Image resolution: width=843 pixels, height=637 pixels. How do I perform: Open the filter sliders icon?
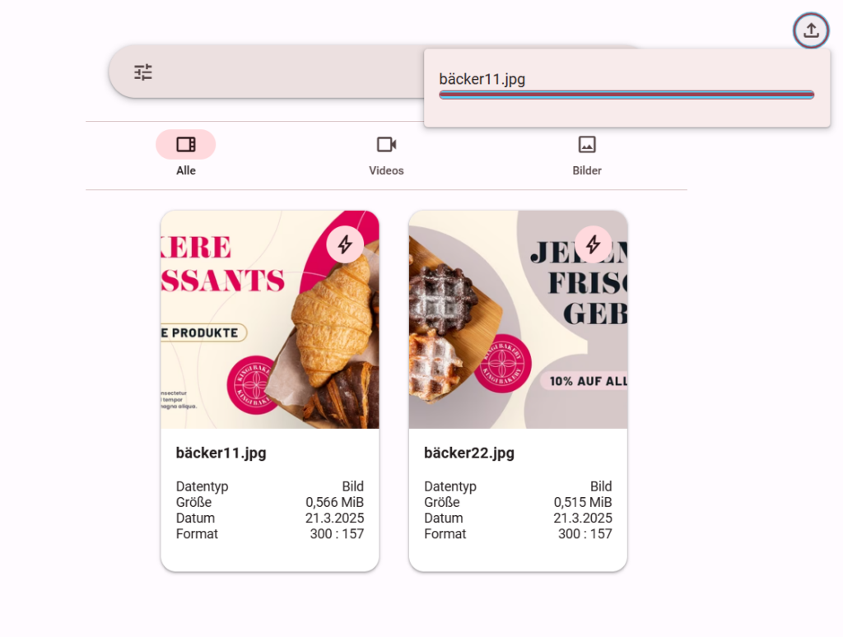coord(143,72)
